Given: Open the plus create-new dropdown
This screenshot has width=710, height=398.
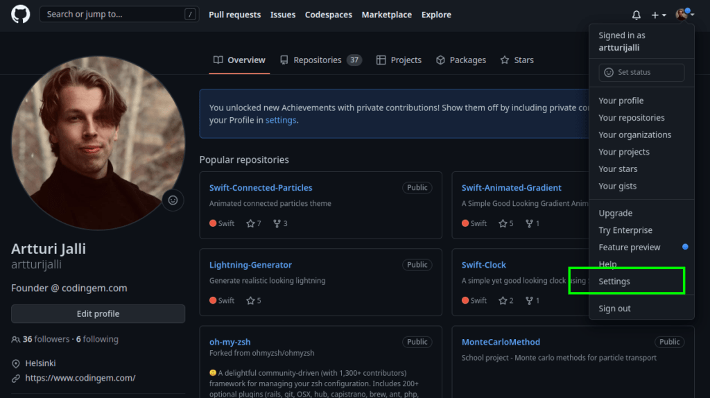Looking at the screenshot, I should tap(659, 15).
